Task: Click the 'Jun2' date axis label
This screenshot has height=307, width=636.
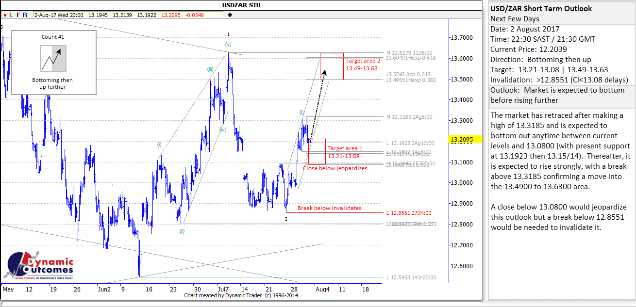Action: tap(104, 289)
